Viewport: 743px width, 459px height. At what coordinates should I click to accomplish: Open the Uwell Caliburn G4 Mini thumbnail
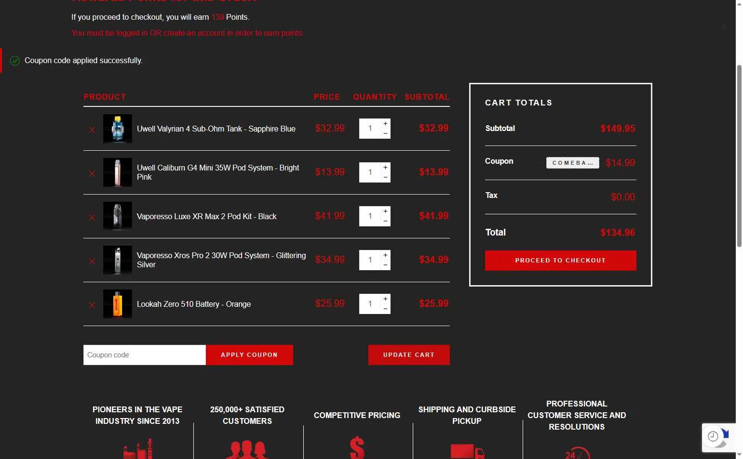[x=118, y=172]
